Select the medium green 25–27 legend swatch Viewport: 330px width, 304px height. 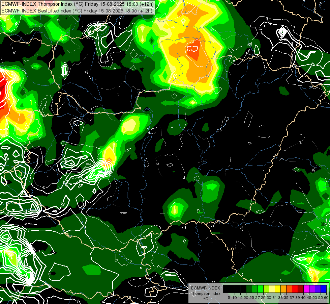click(255, 289)
